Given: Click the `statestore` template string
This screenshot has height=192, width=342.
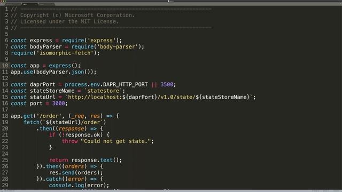Looking at the screenshot, I should (x=103, y=91).
